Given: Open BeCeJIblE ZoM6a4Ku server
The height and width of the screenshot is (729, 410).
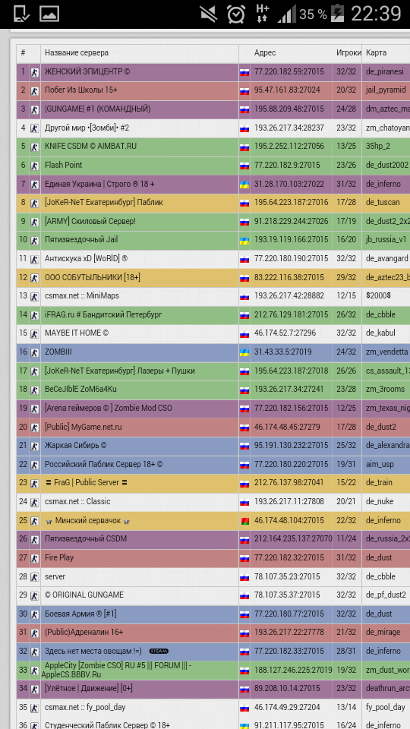Looking at the screenshot, I should click(81, 389).
